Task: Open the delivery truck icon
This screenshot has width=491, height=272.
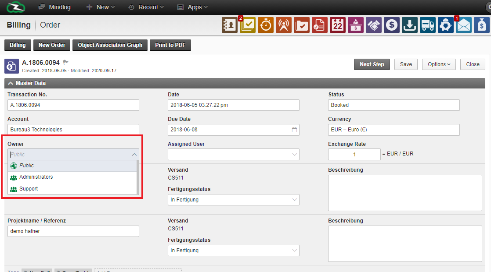Action: tap(428, 25)
